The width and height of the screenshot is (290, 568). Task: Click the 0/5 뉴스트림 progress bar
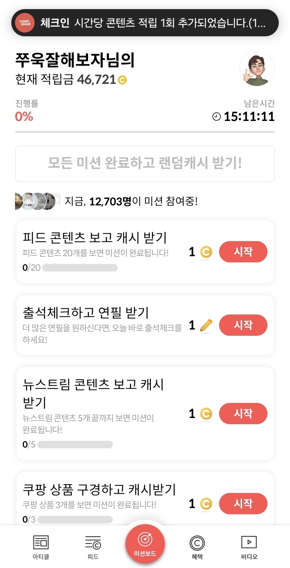click(x=75, y=445)
